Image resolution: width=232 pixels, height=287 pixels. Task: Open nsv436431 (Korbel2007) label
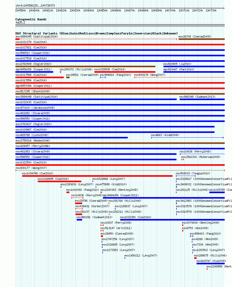[x=92, y=207]
